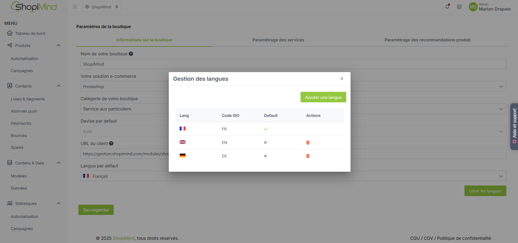Click the Code ISO column header
Viewport: 518px width, 243px height.
(x=230, y=116)
